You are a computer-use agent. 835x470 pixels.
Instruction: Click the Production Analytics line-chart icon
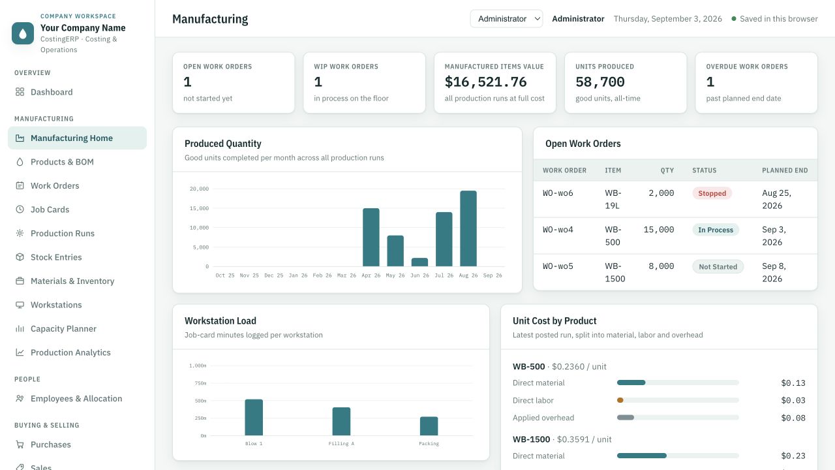(x=20, y=352)
